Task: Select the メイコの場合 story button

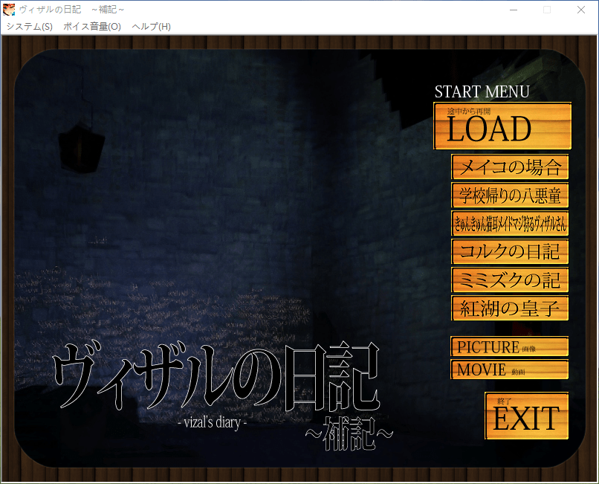Action: click(510, 167)
